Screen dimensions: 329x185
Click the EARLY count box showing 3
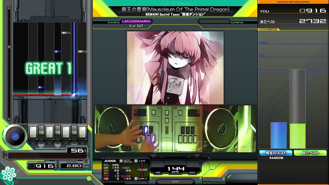click(x=136, y=179)
